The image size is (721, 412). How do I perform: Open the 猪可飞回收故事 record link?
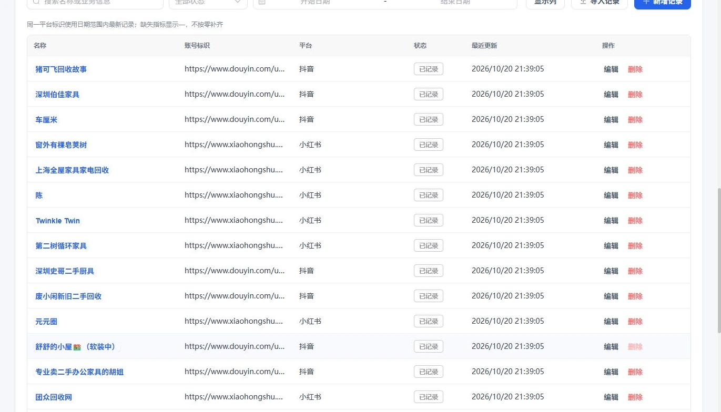click(x=61, y=69)
